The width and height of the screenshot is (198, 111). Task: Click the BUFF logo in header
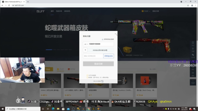tap(40, 11)
